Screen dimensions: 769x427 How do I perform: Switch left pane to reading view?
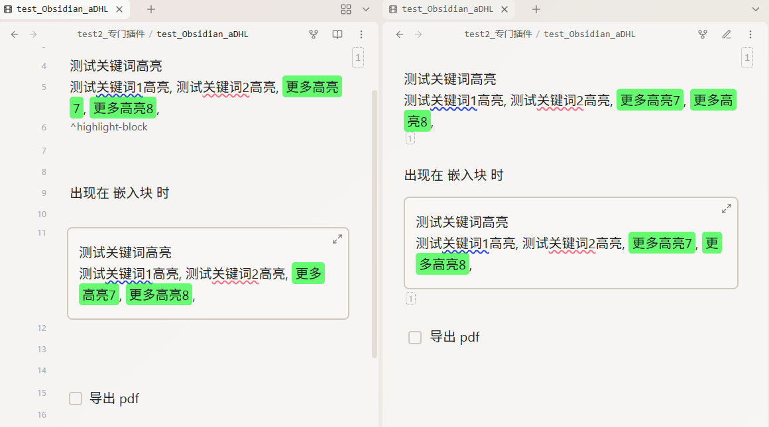pyautogui.click(x=337, y=34)
